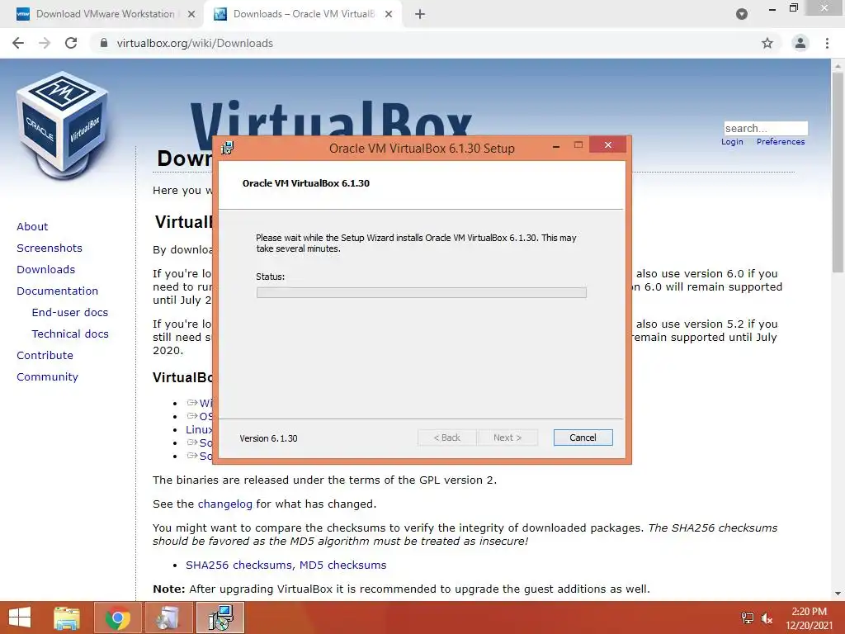The width and height of the screenshot is (845, 634).
Task: Reload the VirtualBox downloads page
Action: tap(71, 43)
